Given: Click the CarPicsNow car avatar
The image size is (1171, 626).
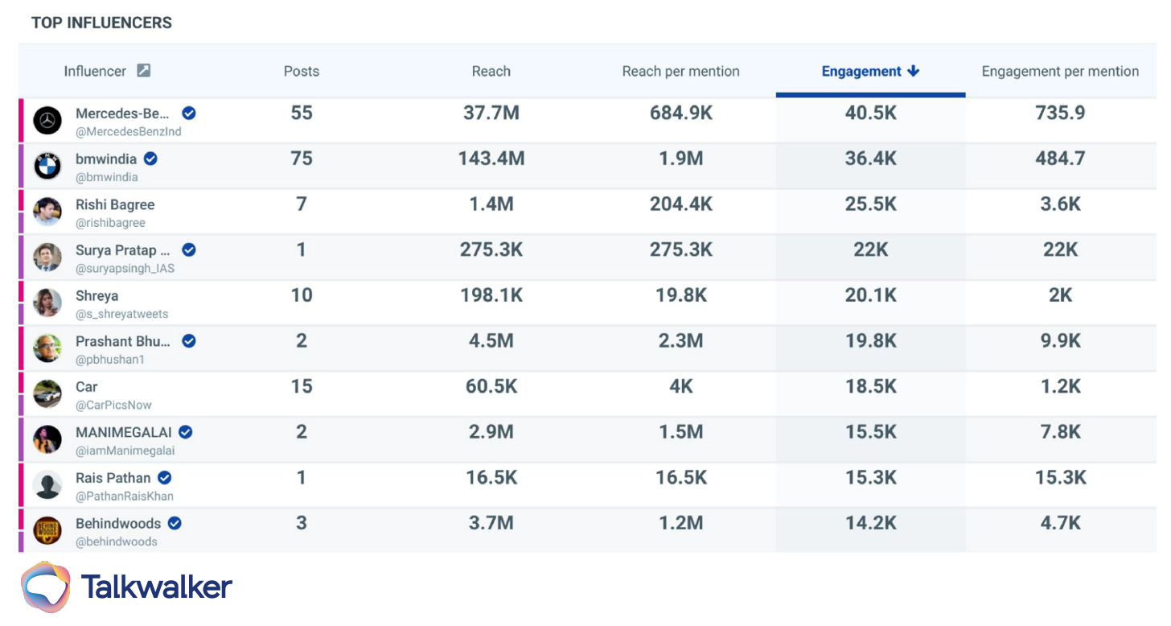Looking at the screenshot, I should coord(47,394).
